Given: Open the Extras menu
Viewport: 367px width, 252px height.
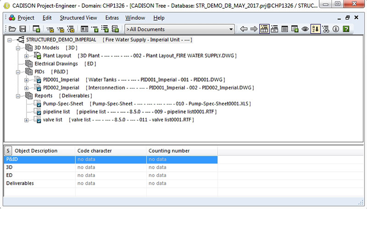Looking at the screenshot, I should [x=112, y=18].
